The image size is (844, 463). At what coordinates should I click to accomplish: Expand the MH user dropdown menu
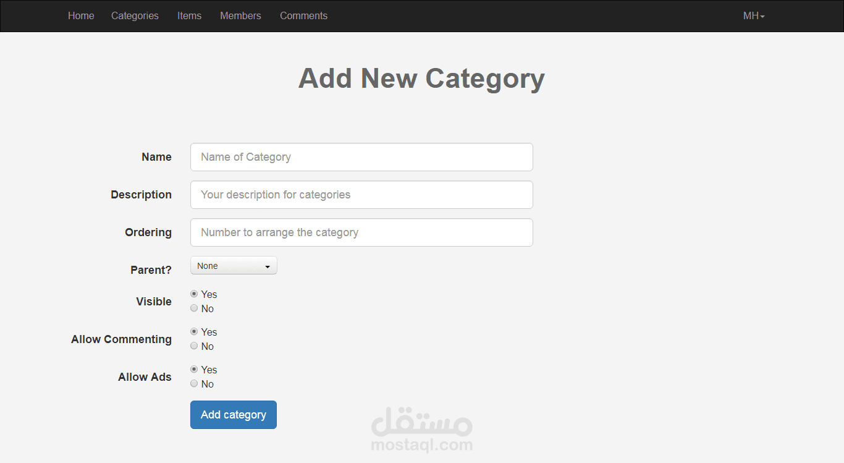[x=753, y=16]
